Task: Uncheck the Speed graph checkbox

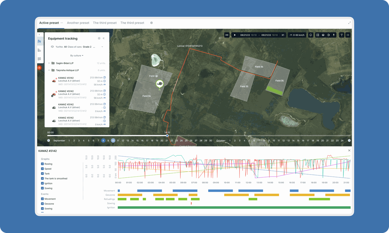Action: [x=42, y=169]
